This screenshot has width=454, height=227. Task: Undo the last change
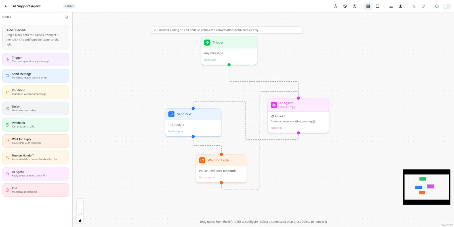pyautogui.click(x=414, y=6)
